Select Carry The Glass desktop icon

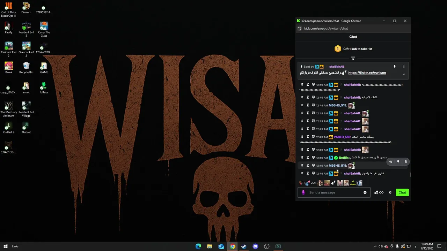point(44,30)
